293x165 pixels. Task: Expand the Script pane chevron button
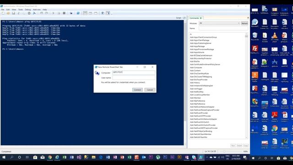pos(184,18)
